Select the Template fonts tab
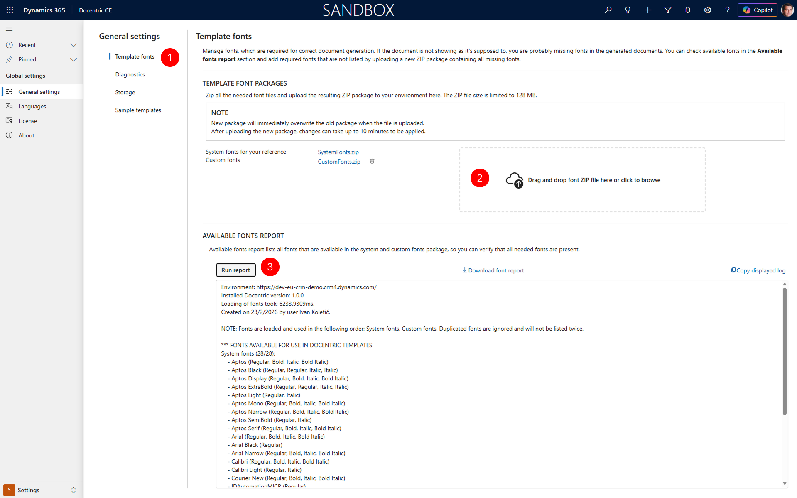Screen dimensions: 797x498 135,56
